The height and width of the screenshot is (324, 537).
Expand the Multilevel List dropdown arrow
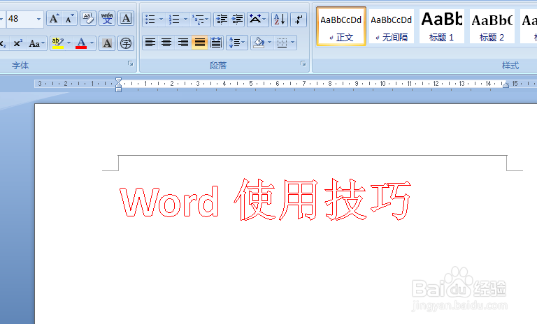(x=207, y=19)
